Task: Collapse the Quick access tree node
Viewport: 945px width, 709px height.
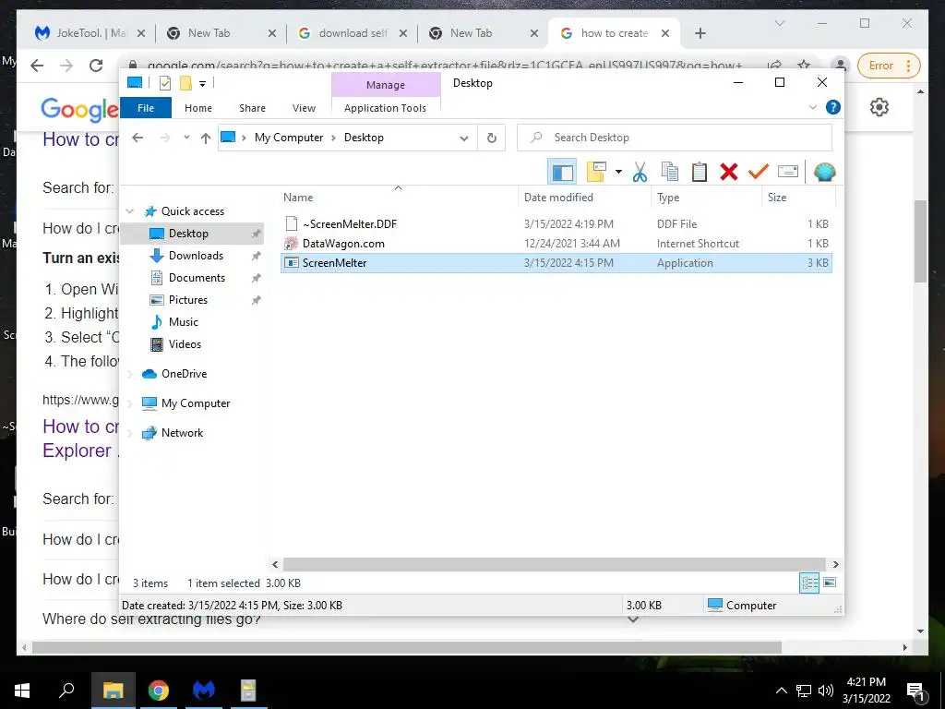Action: [x=129, y=211]
